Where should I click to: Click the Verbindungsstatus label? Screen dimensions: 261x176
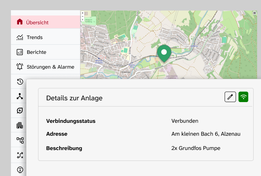(x=71, y=121)
